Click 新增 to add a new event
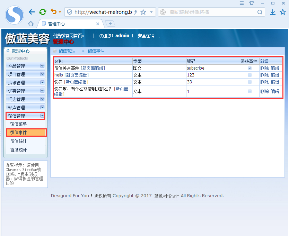 click(x=264, y=61)
